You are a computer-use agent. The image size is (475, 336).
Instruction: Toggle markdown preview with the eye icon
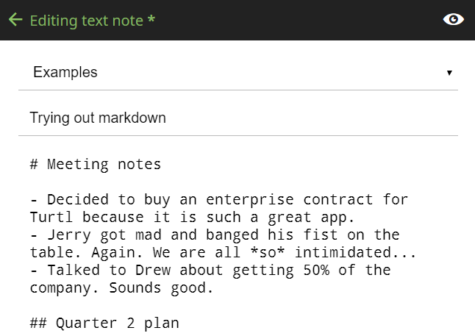click(x=454, y=20)
